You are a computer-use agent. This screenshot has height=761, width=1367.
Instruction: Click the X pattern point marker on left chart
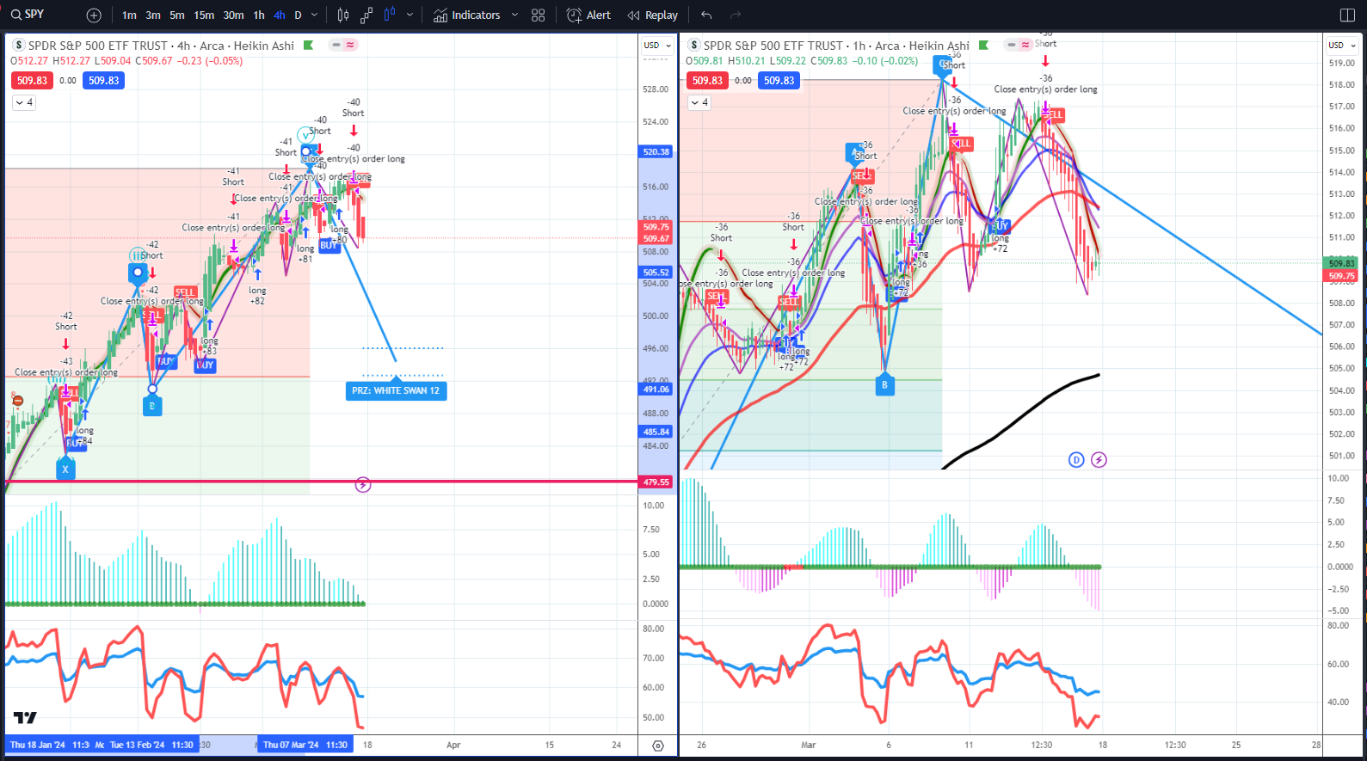click(x=65, y=469)
